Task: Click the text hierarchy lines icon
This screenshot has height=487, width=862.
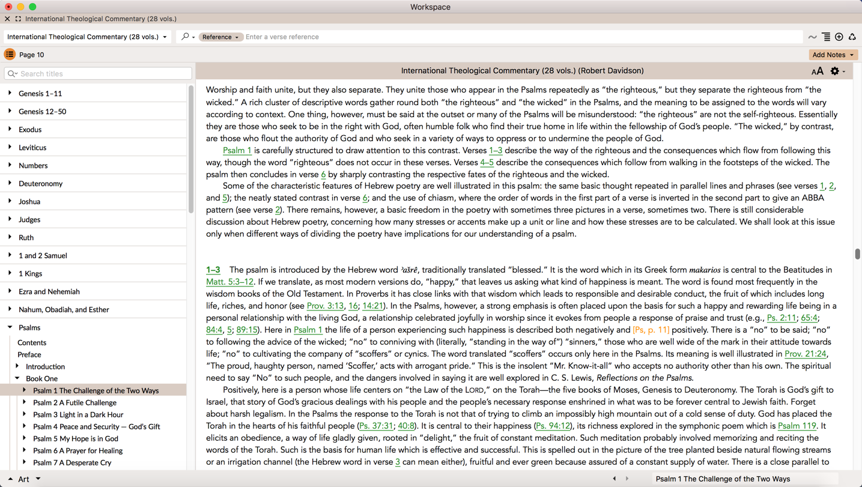Action: click(x=826, y=37)
